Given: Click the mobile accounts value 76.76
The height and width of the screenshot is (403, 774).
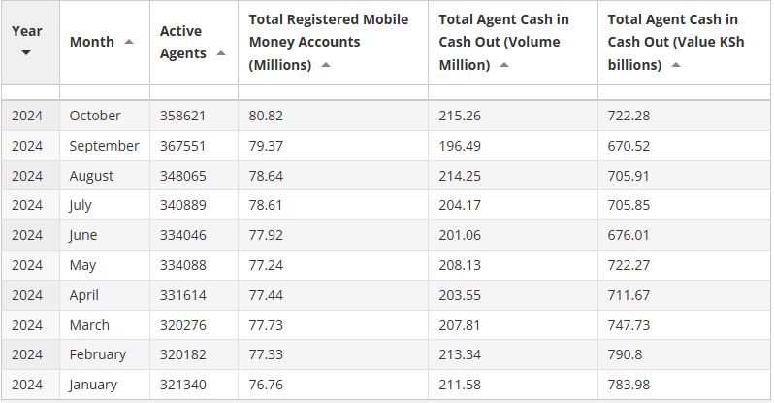Looking at the screenshot, I should pos(266,385).
